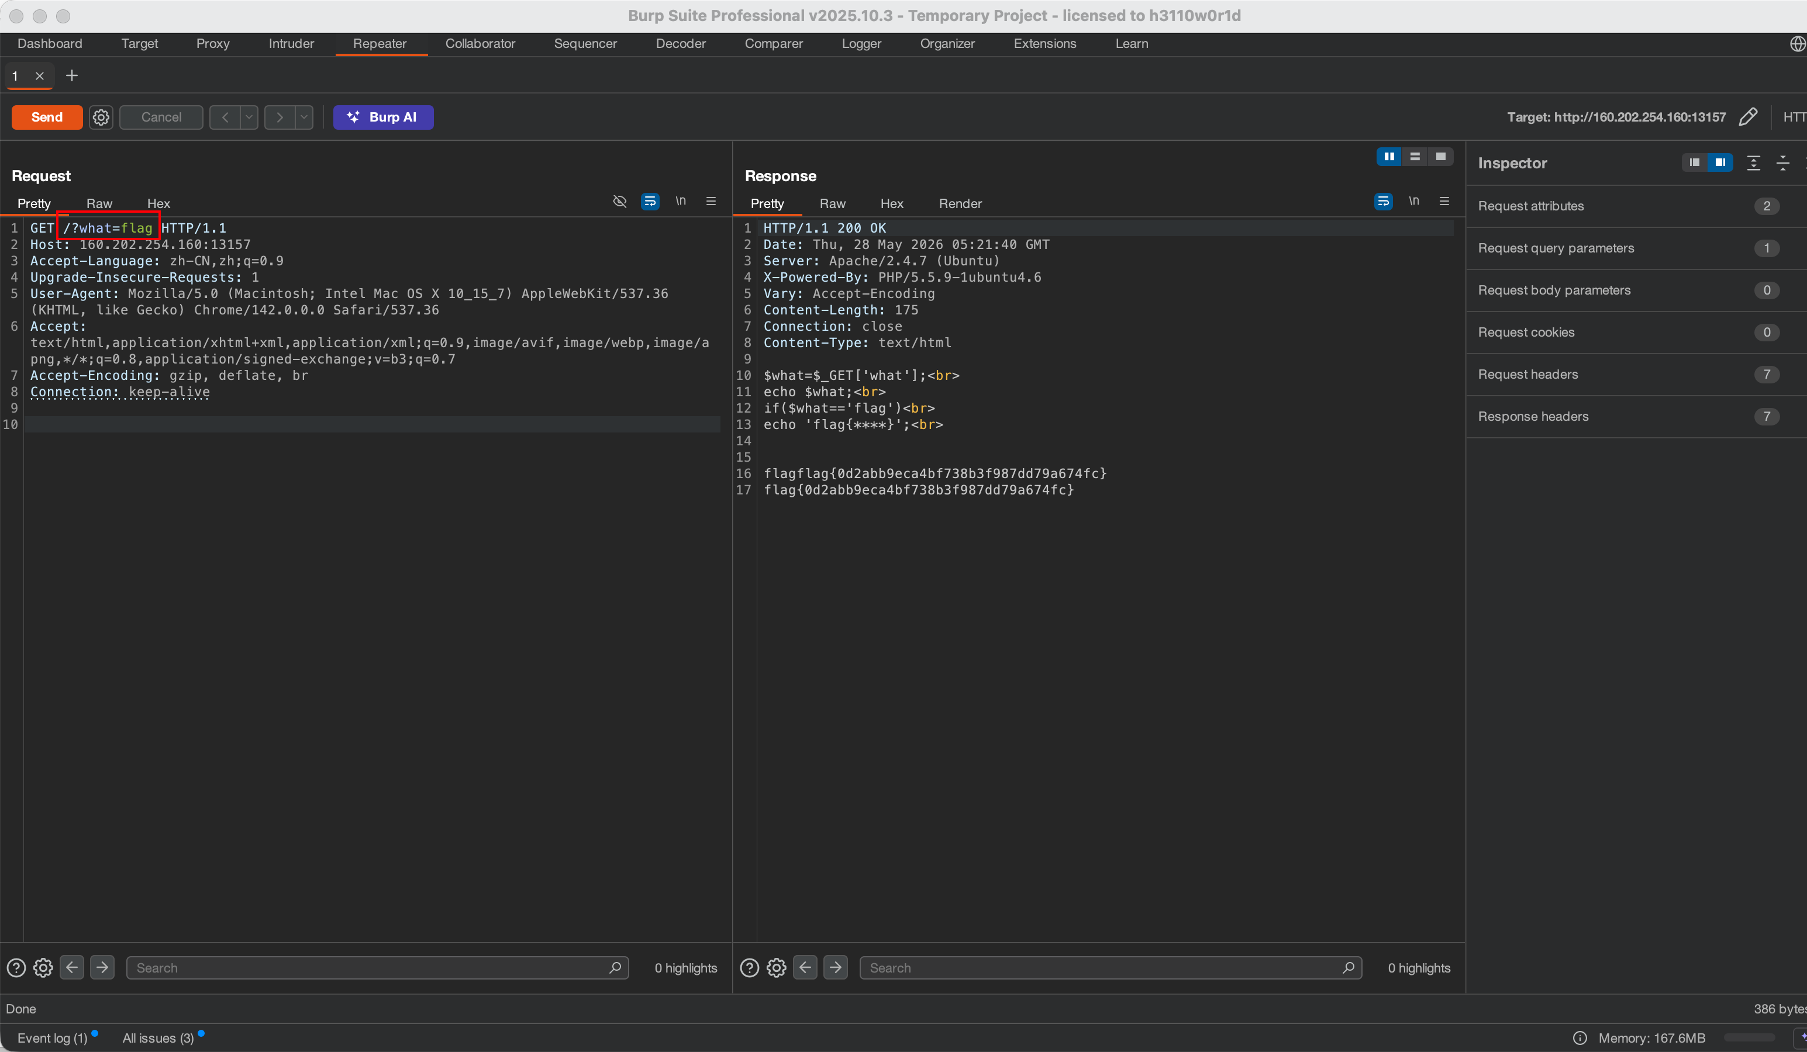Click the memory info icon
1807x1052 pixels.
coord(1580,1037)
